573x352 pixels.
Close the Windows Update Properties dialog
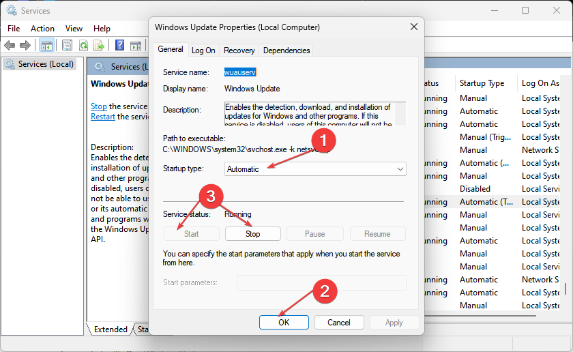click(x=413, y=27)
